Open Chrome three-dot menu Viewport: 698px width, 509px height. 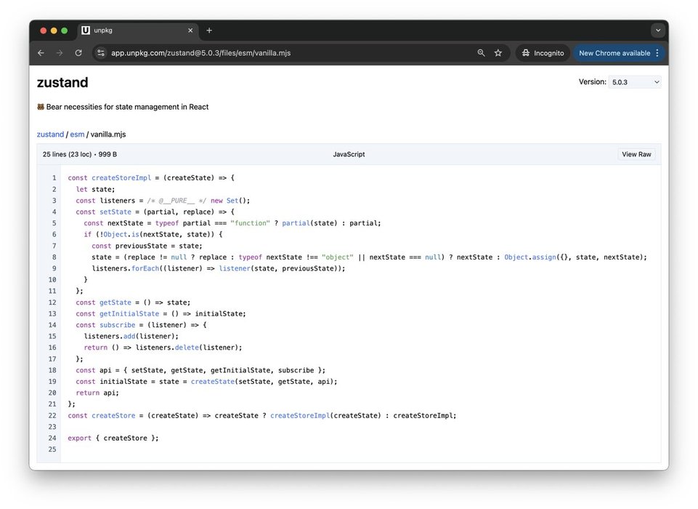(x=657, y=53)
